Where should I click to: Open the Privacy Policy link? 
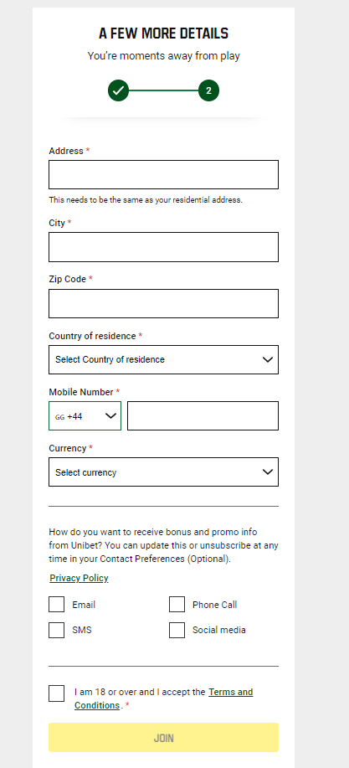(x=79, y=578)
